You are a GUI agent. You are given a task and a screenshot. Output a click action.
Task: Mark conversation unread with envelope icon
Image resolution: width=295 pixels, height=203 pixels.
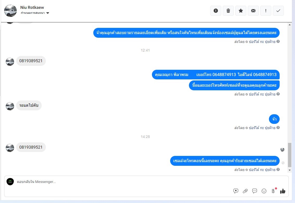(x=253, y=11)
